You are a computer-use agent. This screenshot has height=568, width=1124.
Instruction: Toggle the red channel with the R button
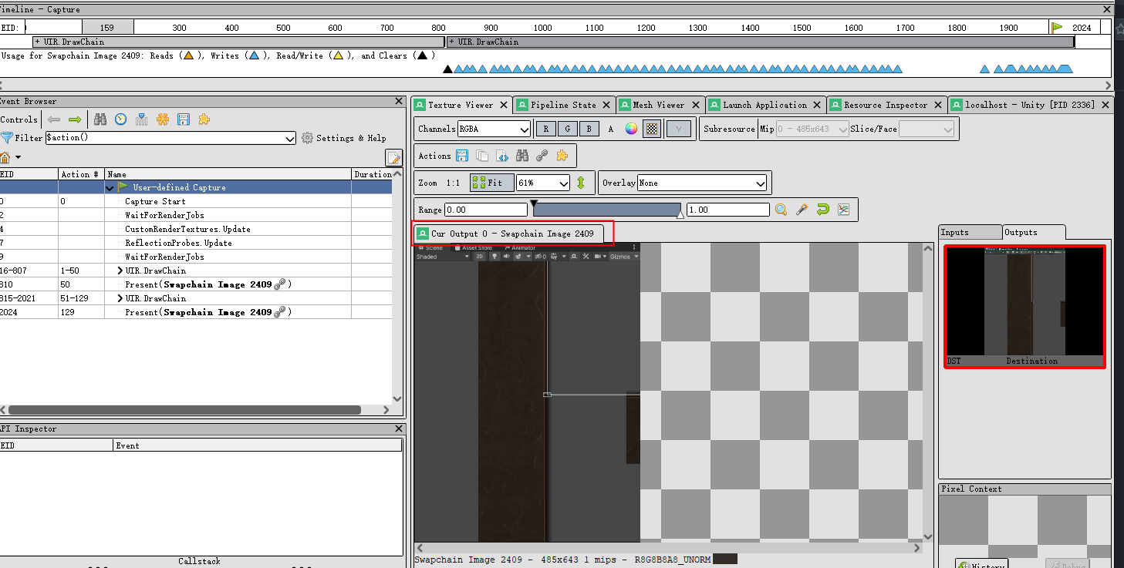tap(545, 129)
